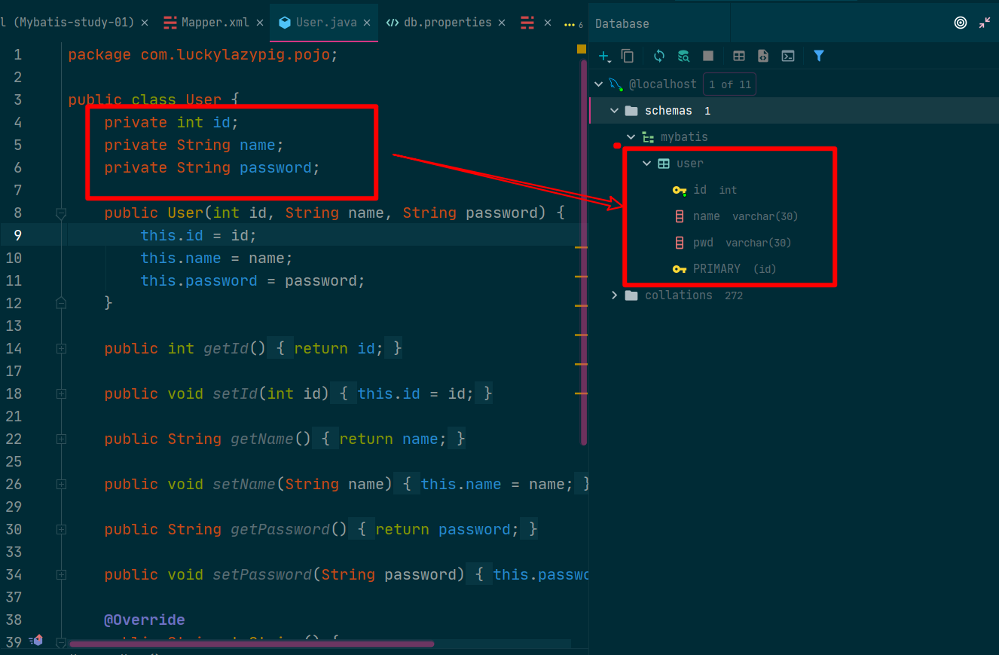The image size is (999, 655).
Task: Click the red column icon beside pwd
Action: click(x=680, y=243)
